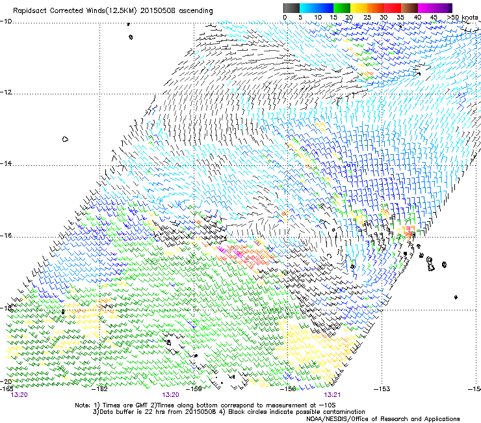Click the '-159' longitude axis label
The image size is (481, 423).
tap(194, 389)
